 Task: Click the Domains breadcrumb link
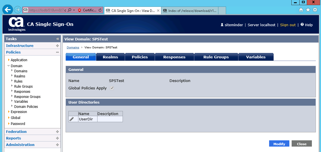click(x=73, y=48)
